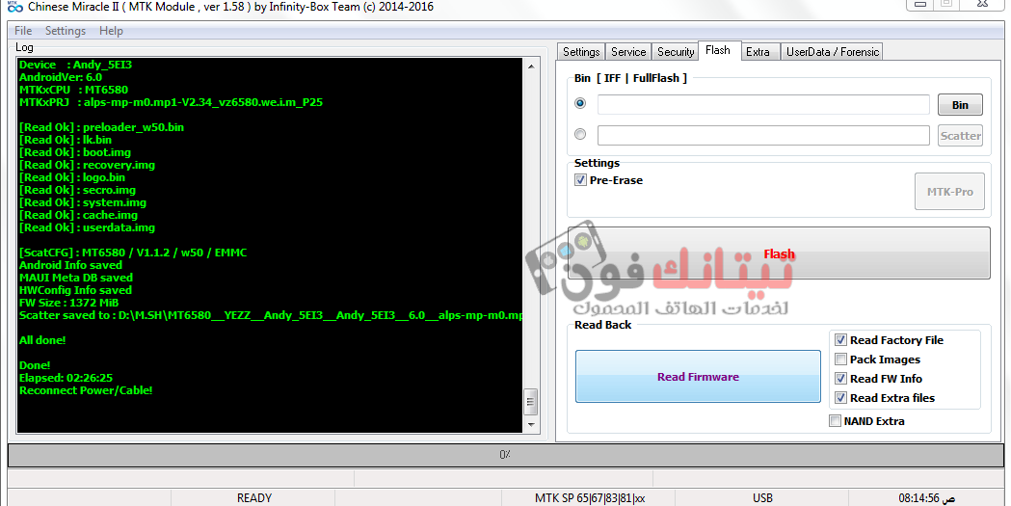
Task: Click the '[Read Ok] : recovery.img' log line
Action: click(x=87, y=165)
